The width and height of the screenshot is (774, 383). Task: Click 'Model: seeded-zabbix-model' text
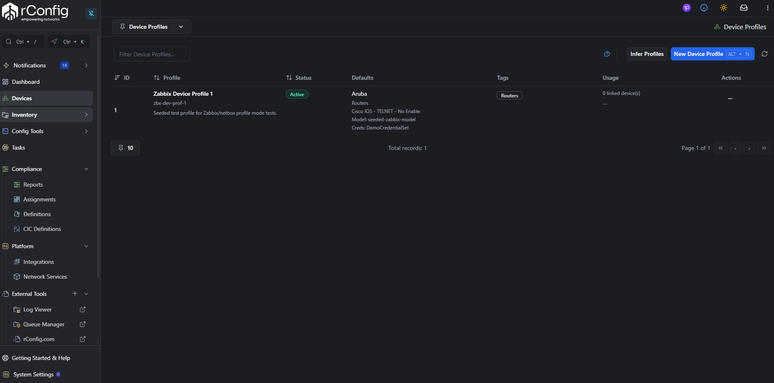(383, 120)
